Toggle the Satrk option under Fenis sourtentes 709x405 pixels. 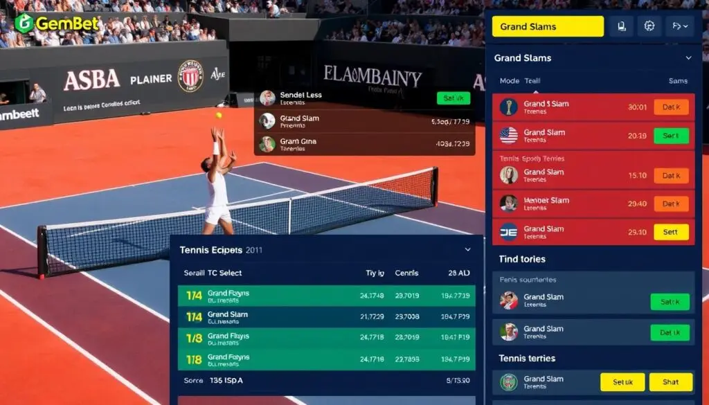pyautogui.click(x=670, y=302)
